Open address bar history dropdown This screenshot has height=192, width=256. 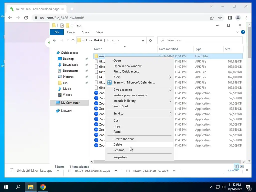pos(143,40)
